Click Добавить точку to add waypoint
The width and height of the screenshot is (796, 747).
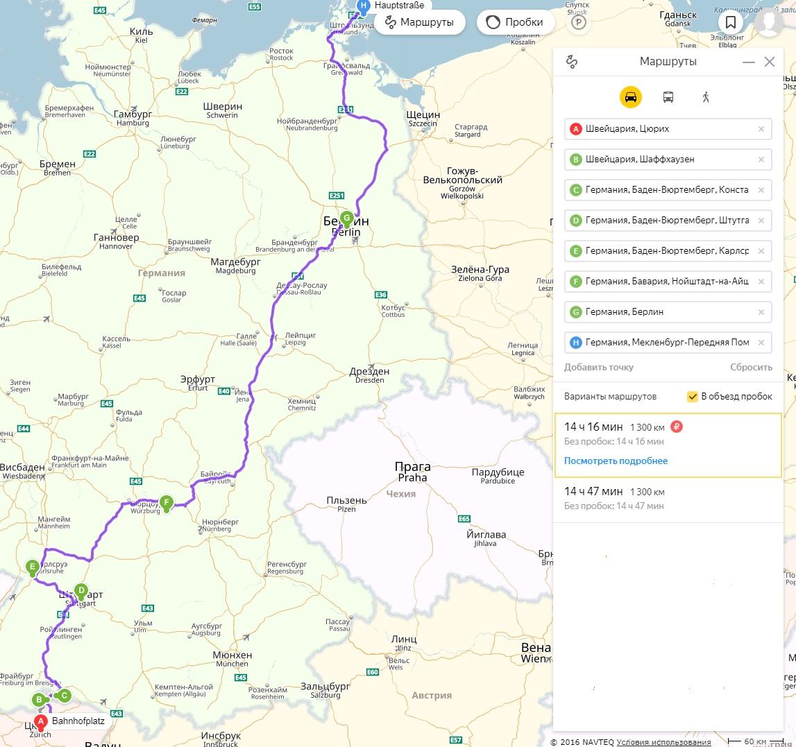pyautogui.click(x=598, y=367)
